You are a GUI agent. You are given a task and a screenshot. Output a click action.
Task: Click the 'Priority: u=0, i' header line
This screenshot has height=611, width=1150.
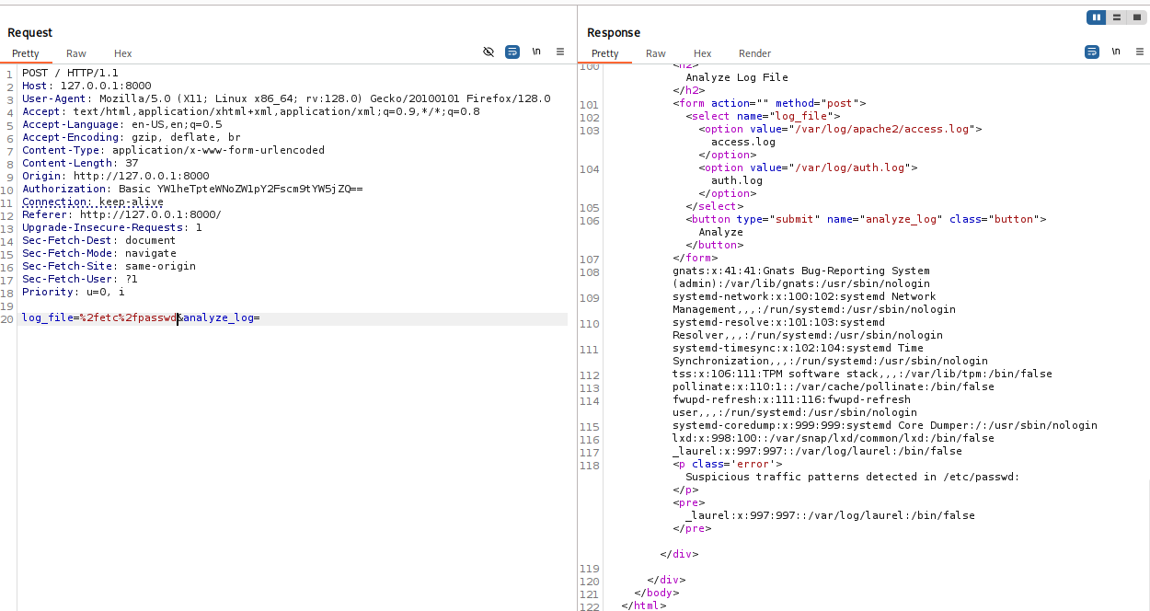(74, 293)
